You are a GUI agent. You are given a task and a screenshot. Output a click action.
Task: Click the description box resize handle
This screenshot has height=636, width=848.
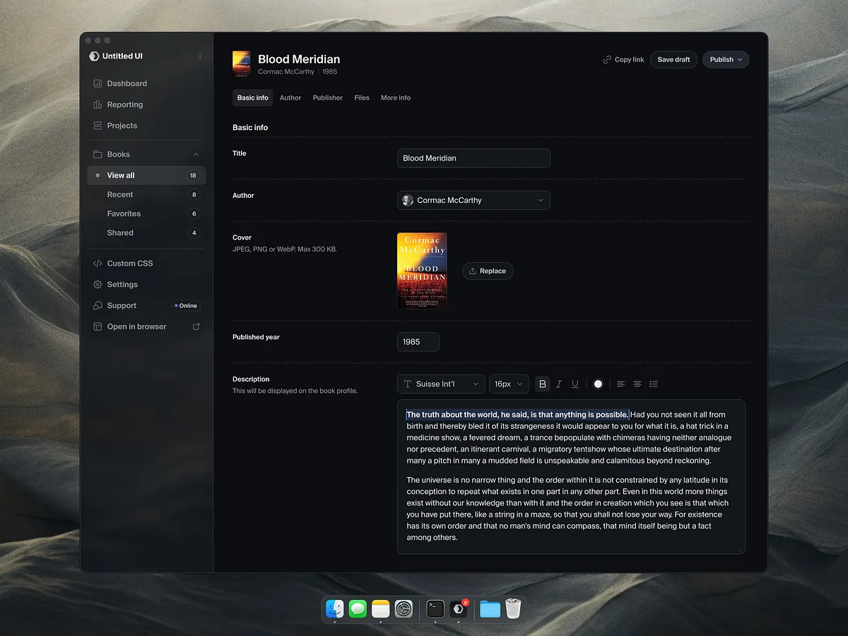[x=740, y=548]
